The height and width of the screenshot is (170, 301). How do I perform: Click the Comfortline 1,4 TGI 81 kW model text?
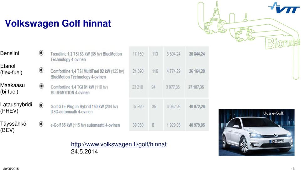tap(79, 90)
